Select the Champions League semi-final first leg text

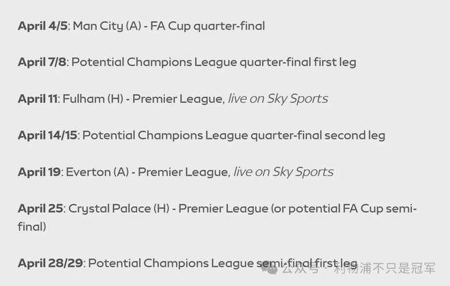click(223, 263)
